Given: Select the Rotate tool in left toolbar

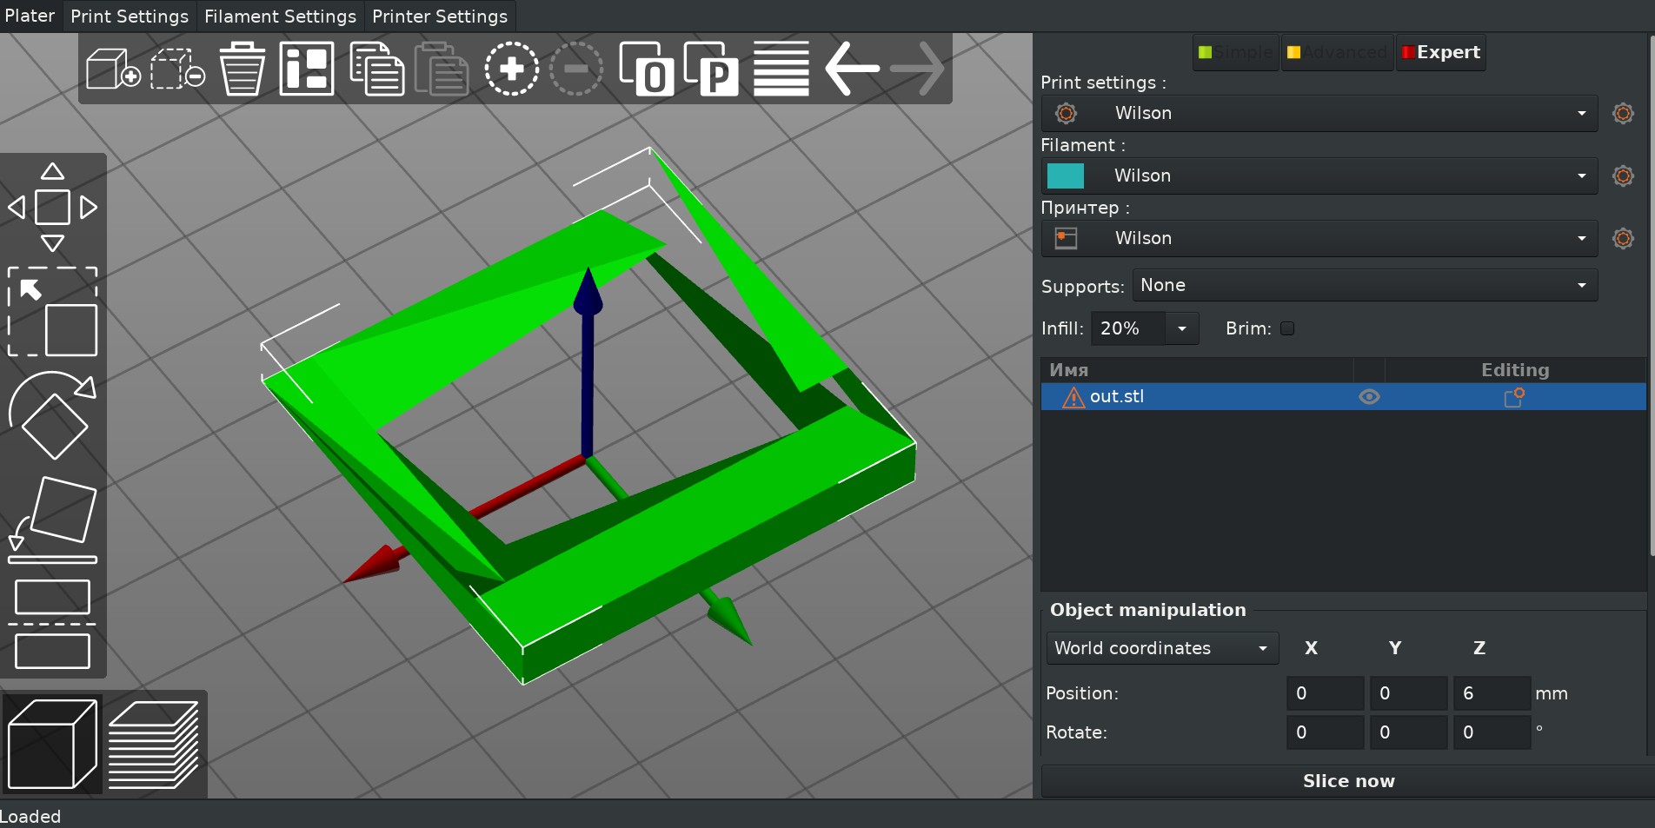Looking at the screenshot, I should [52, 415].
